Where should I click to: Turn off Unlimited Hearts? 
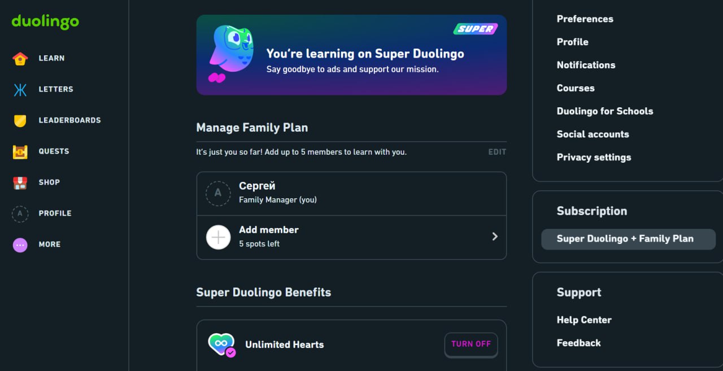[x=471, y=344]
